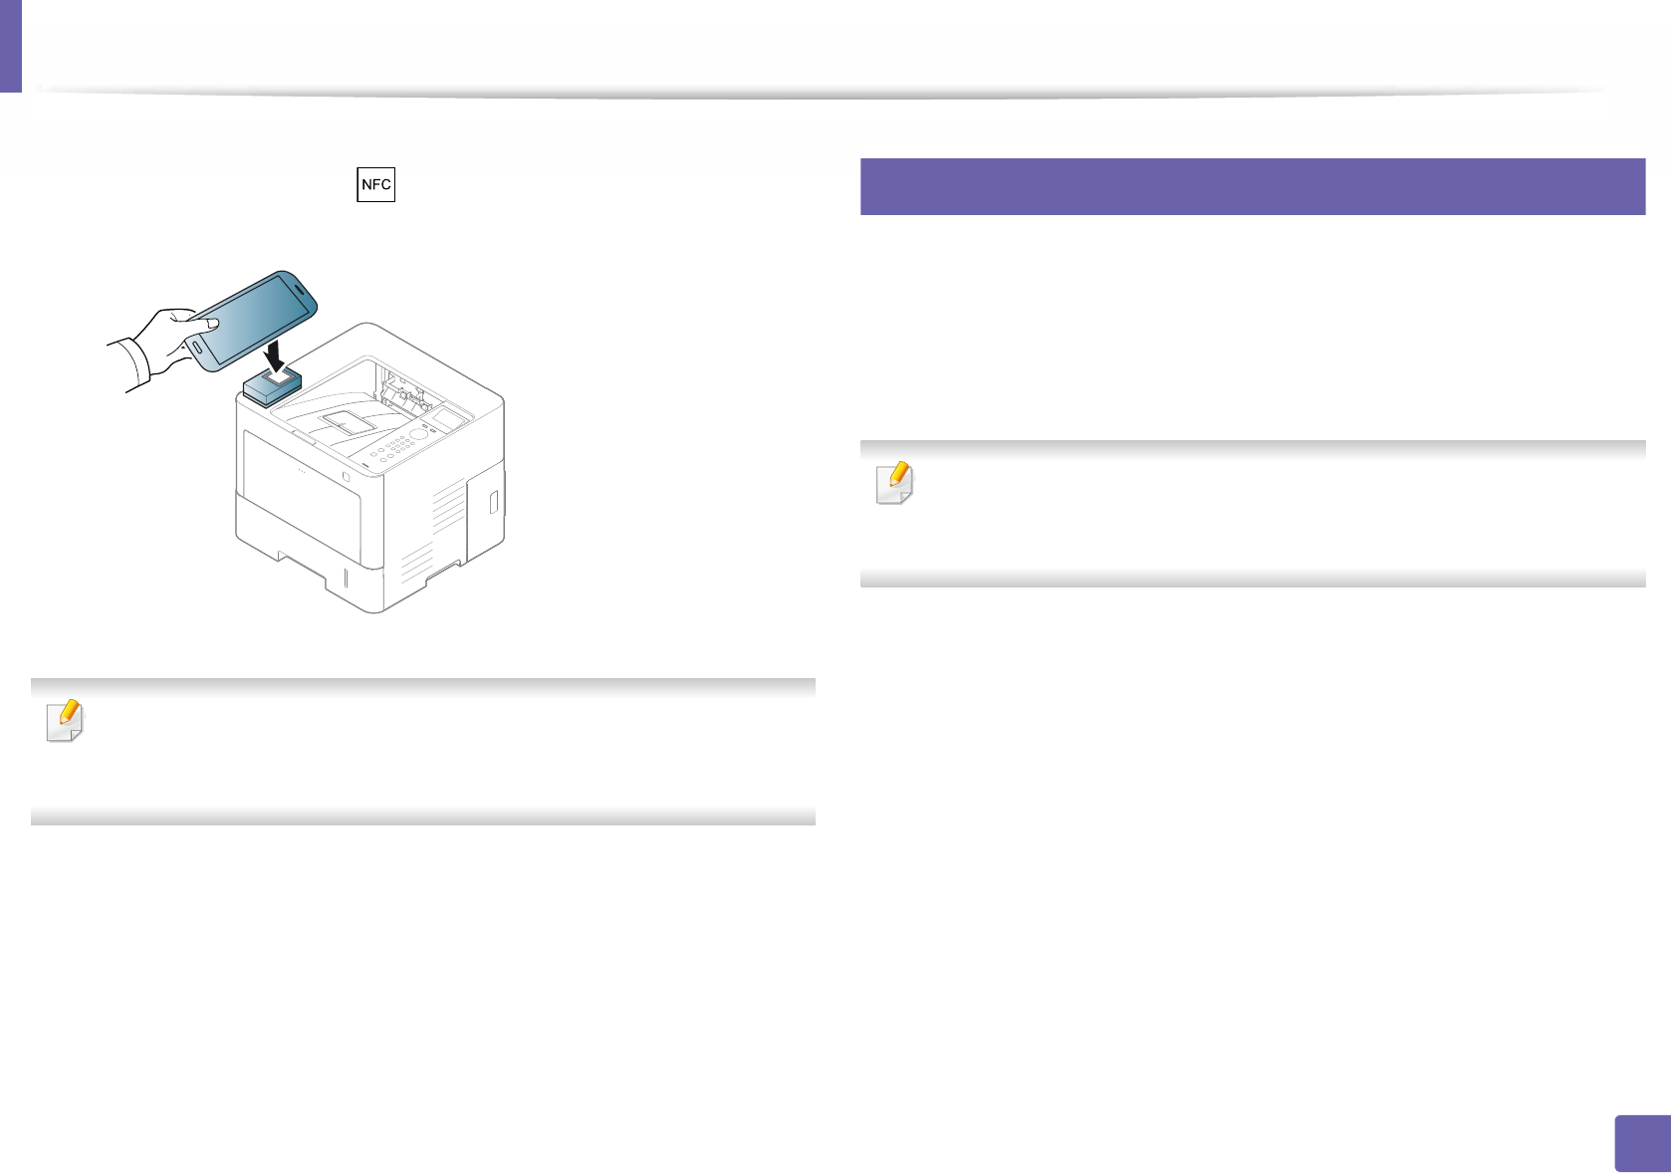This screenshot has width=1671, height=1173.
Task: Click the NFC label icon
Action: point(376,185)
